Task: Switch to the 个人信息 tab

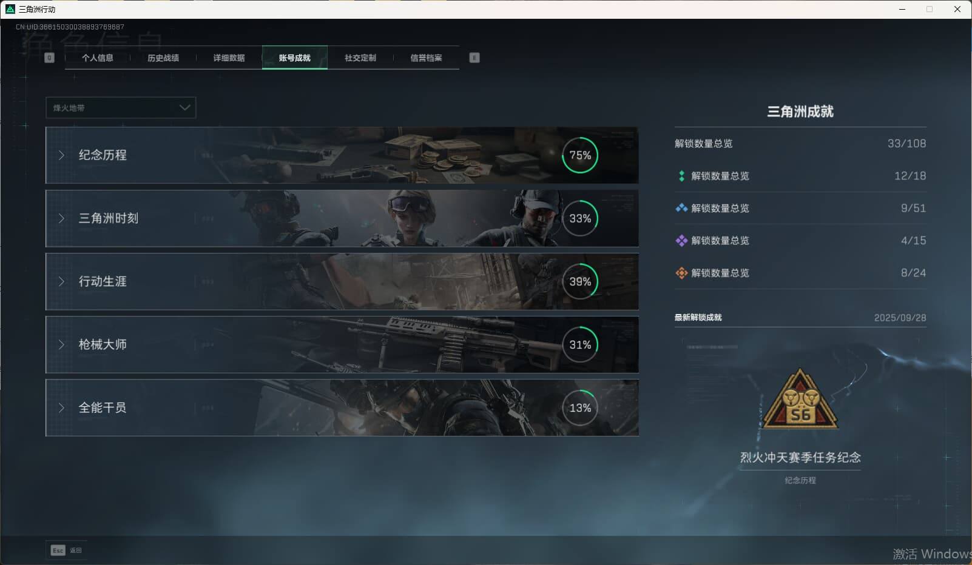Action: (98, 58)
